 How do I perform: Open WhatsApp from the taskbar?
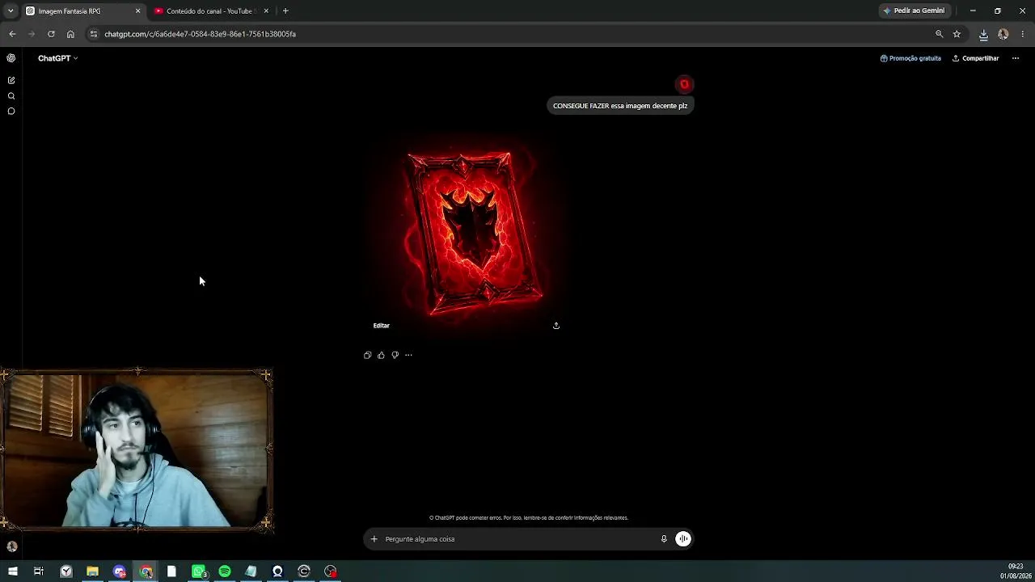pyautogui.click(x=199, y=571)
